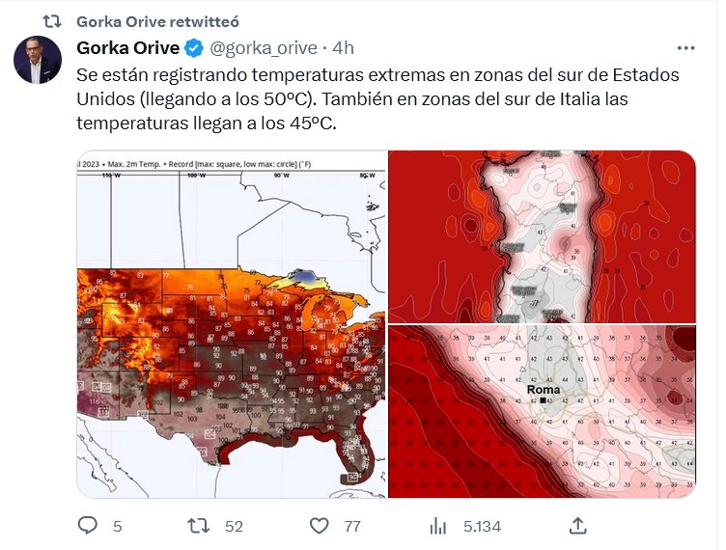Click the like count 77
Viewport: 726px width, 550px height.
[x=352, y=526]
